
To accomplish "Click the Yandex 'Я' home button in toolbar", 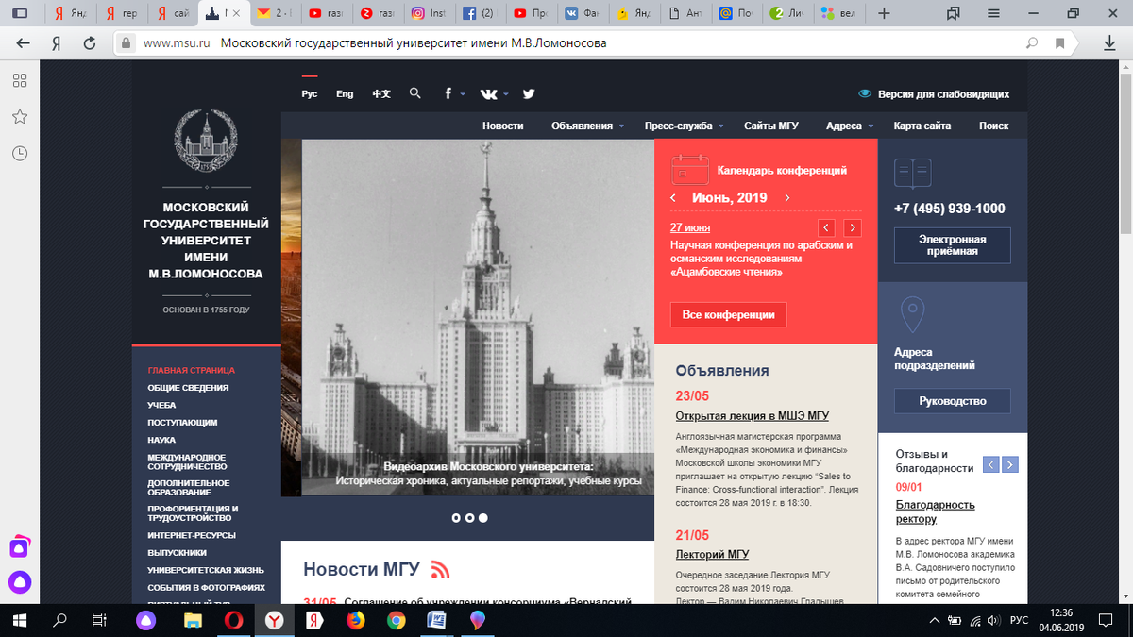I will point(56,43).
